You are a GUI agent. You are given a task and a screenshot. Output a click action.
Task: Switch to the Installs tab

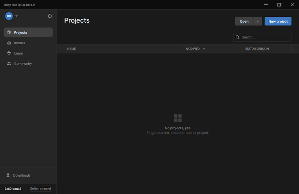coord(20,43)
